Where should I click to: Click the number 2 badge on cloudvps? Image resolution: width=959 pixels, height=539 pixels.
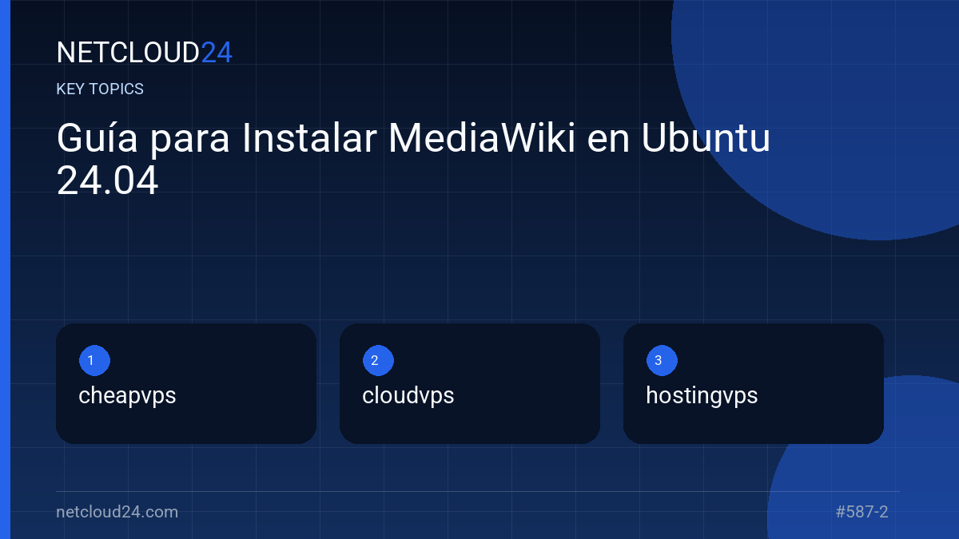[378, 361]
